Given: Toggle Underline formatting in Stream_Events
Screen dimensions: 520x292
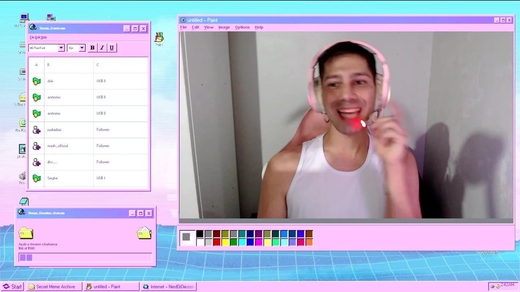Looking at the screenshot, I should click(112, 48).
